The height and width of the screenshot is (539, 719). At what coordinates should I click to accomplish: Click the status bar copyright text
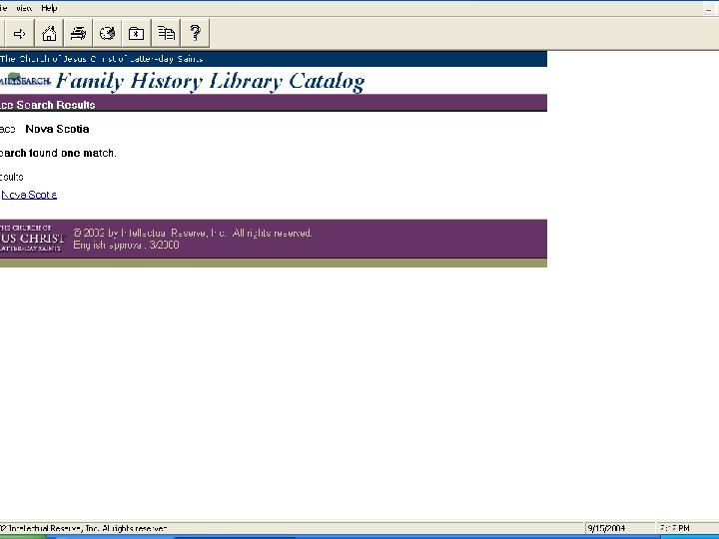click(84, 528)
